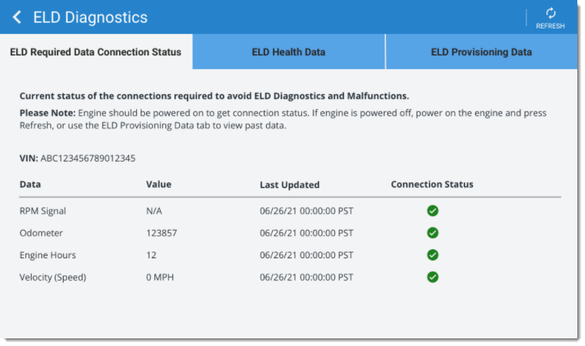The height and width of the screenshot is (346, 585).
Task: Click the Engine Hours green check icon
Action: pyautogui.click(x=432, y=255)
